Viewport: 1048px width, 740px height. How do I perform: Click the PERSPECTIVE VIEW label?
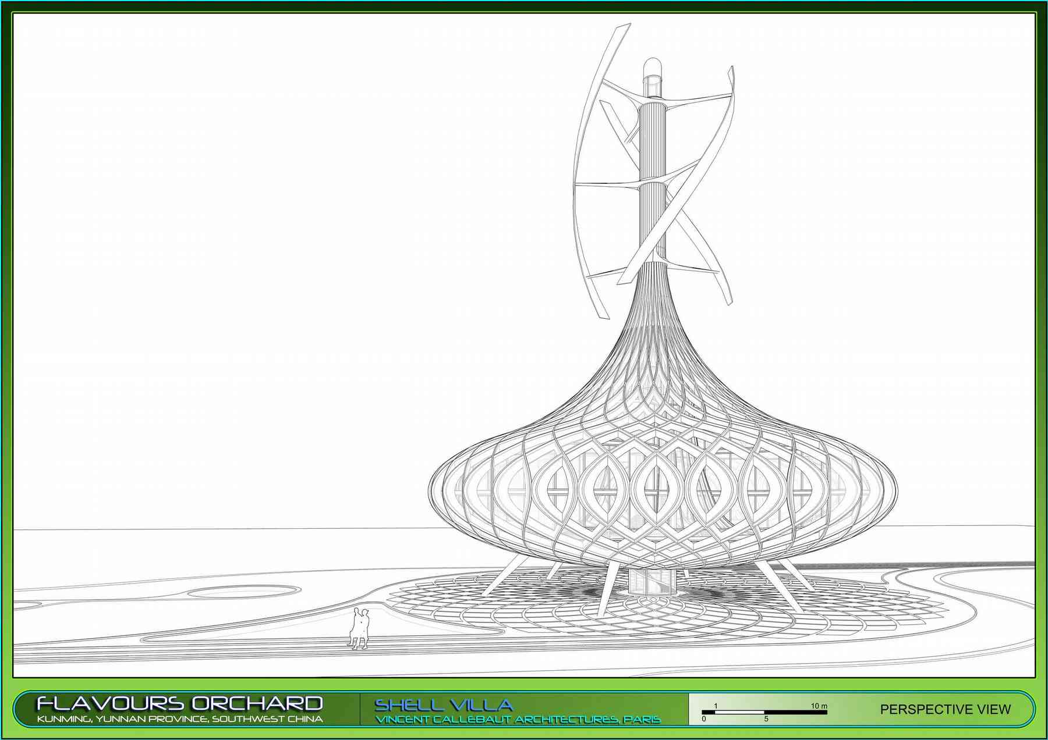[x=945, y=709]
